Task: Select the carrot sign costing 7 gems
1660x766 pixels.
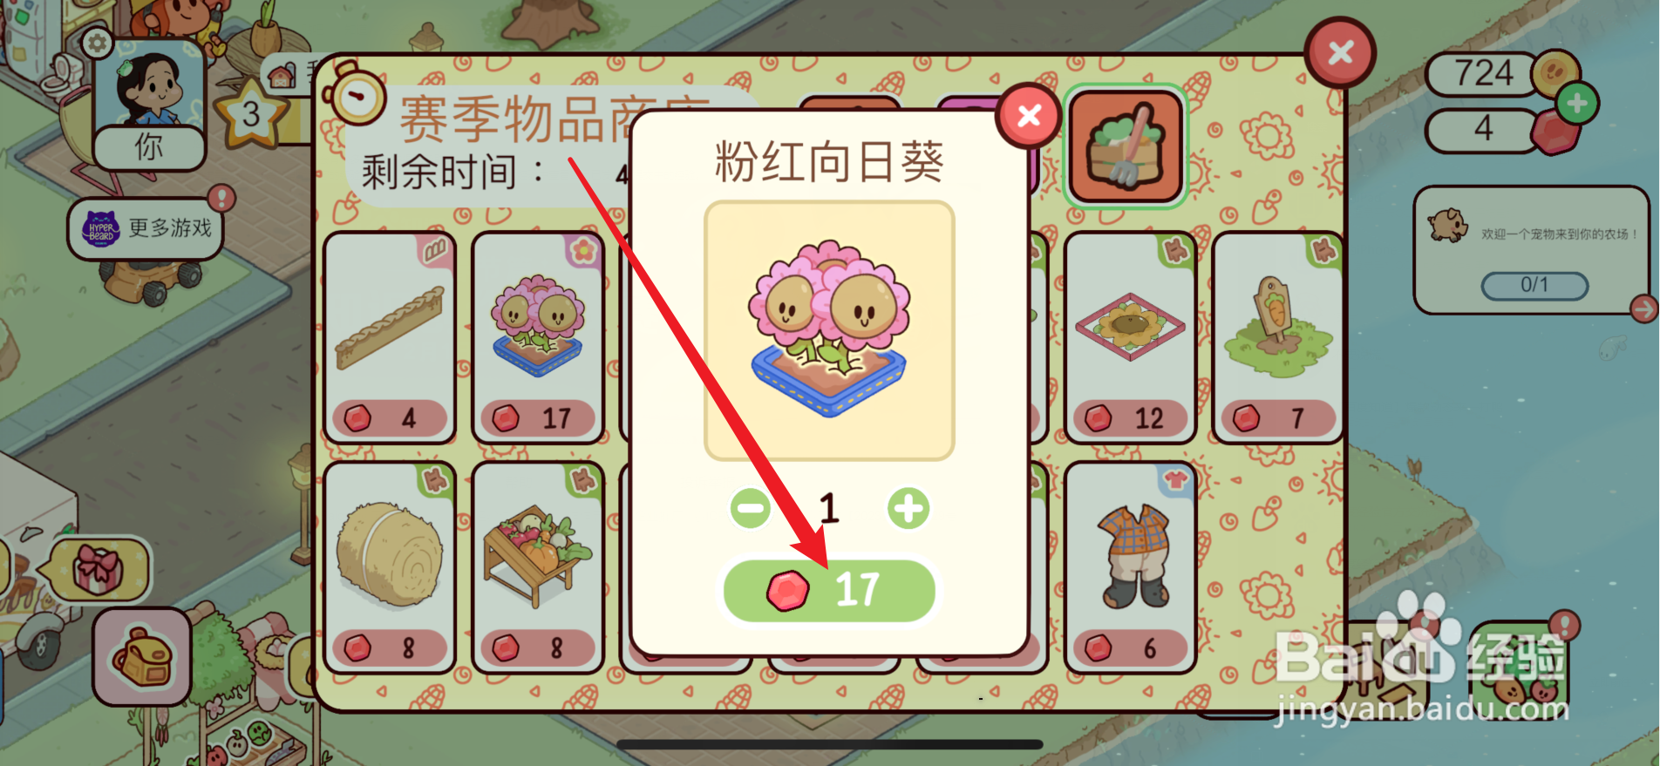Action: (x=1277, y=338)
